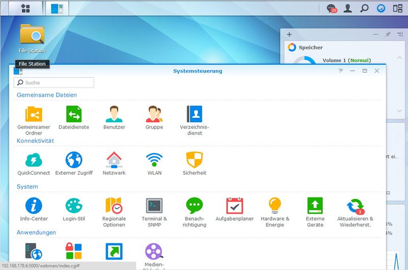Image resolution: width=408 pixels, height=270 pixels.
Task: Open the Netzwerk settings
Action: pyautogui.click(x=114, y=159)
